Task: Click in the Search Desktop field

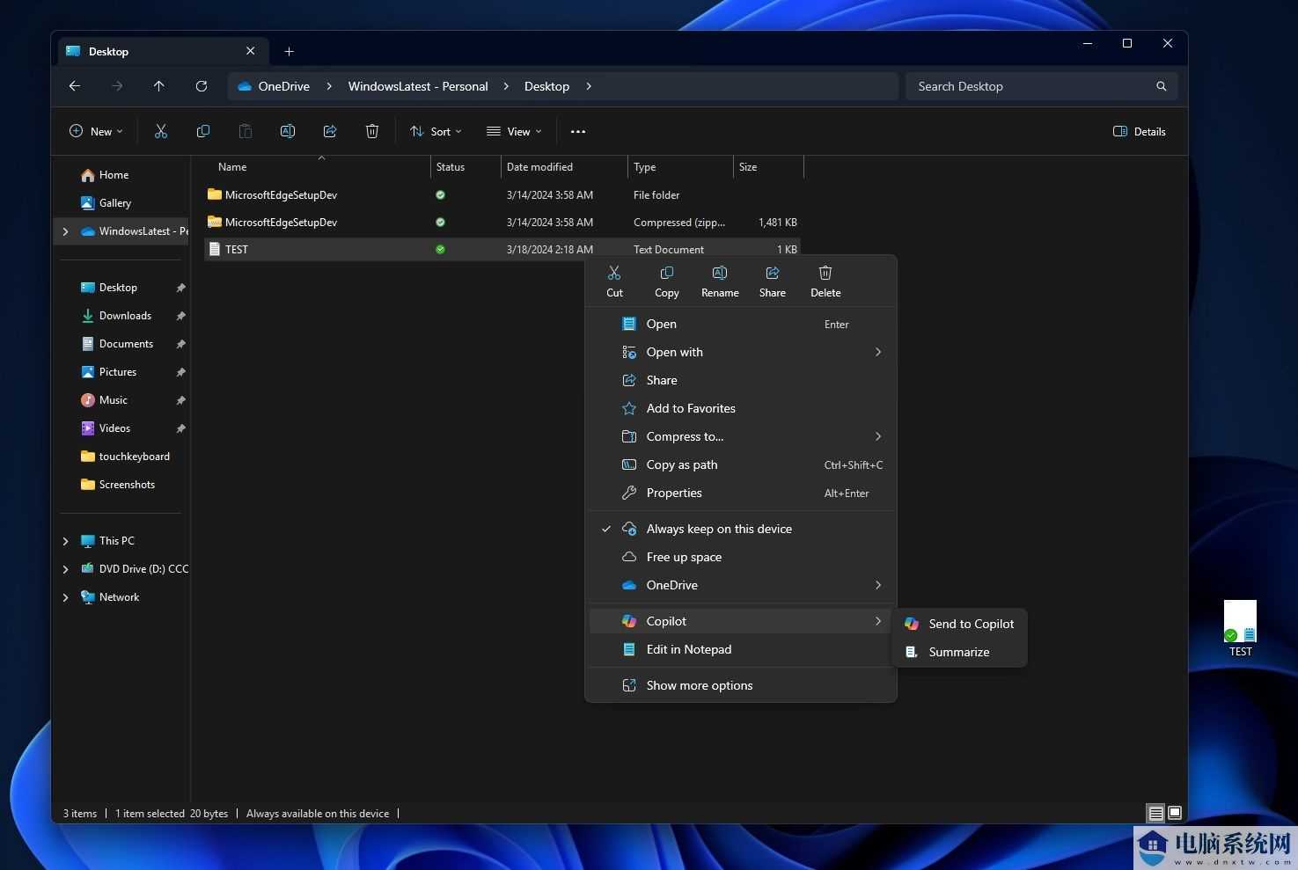Action: [x=1041, y=86]
